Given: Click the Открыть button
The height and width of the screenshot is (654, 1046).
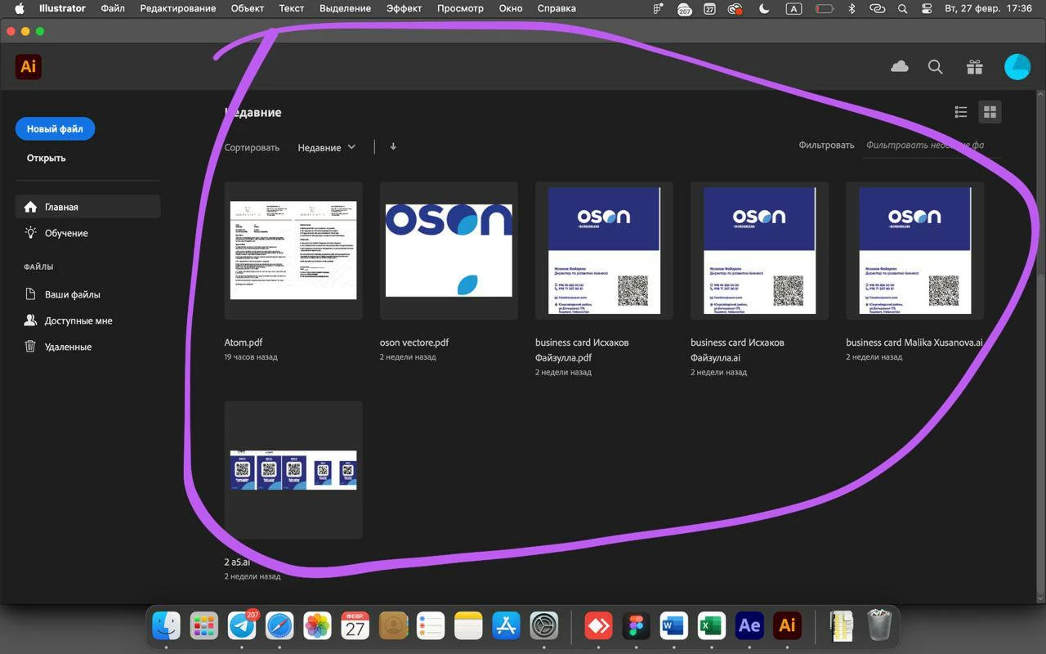Looking at the screenshot, I should click(46, 158).
